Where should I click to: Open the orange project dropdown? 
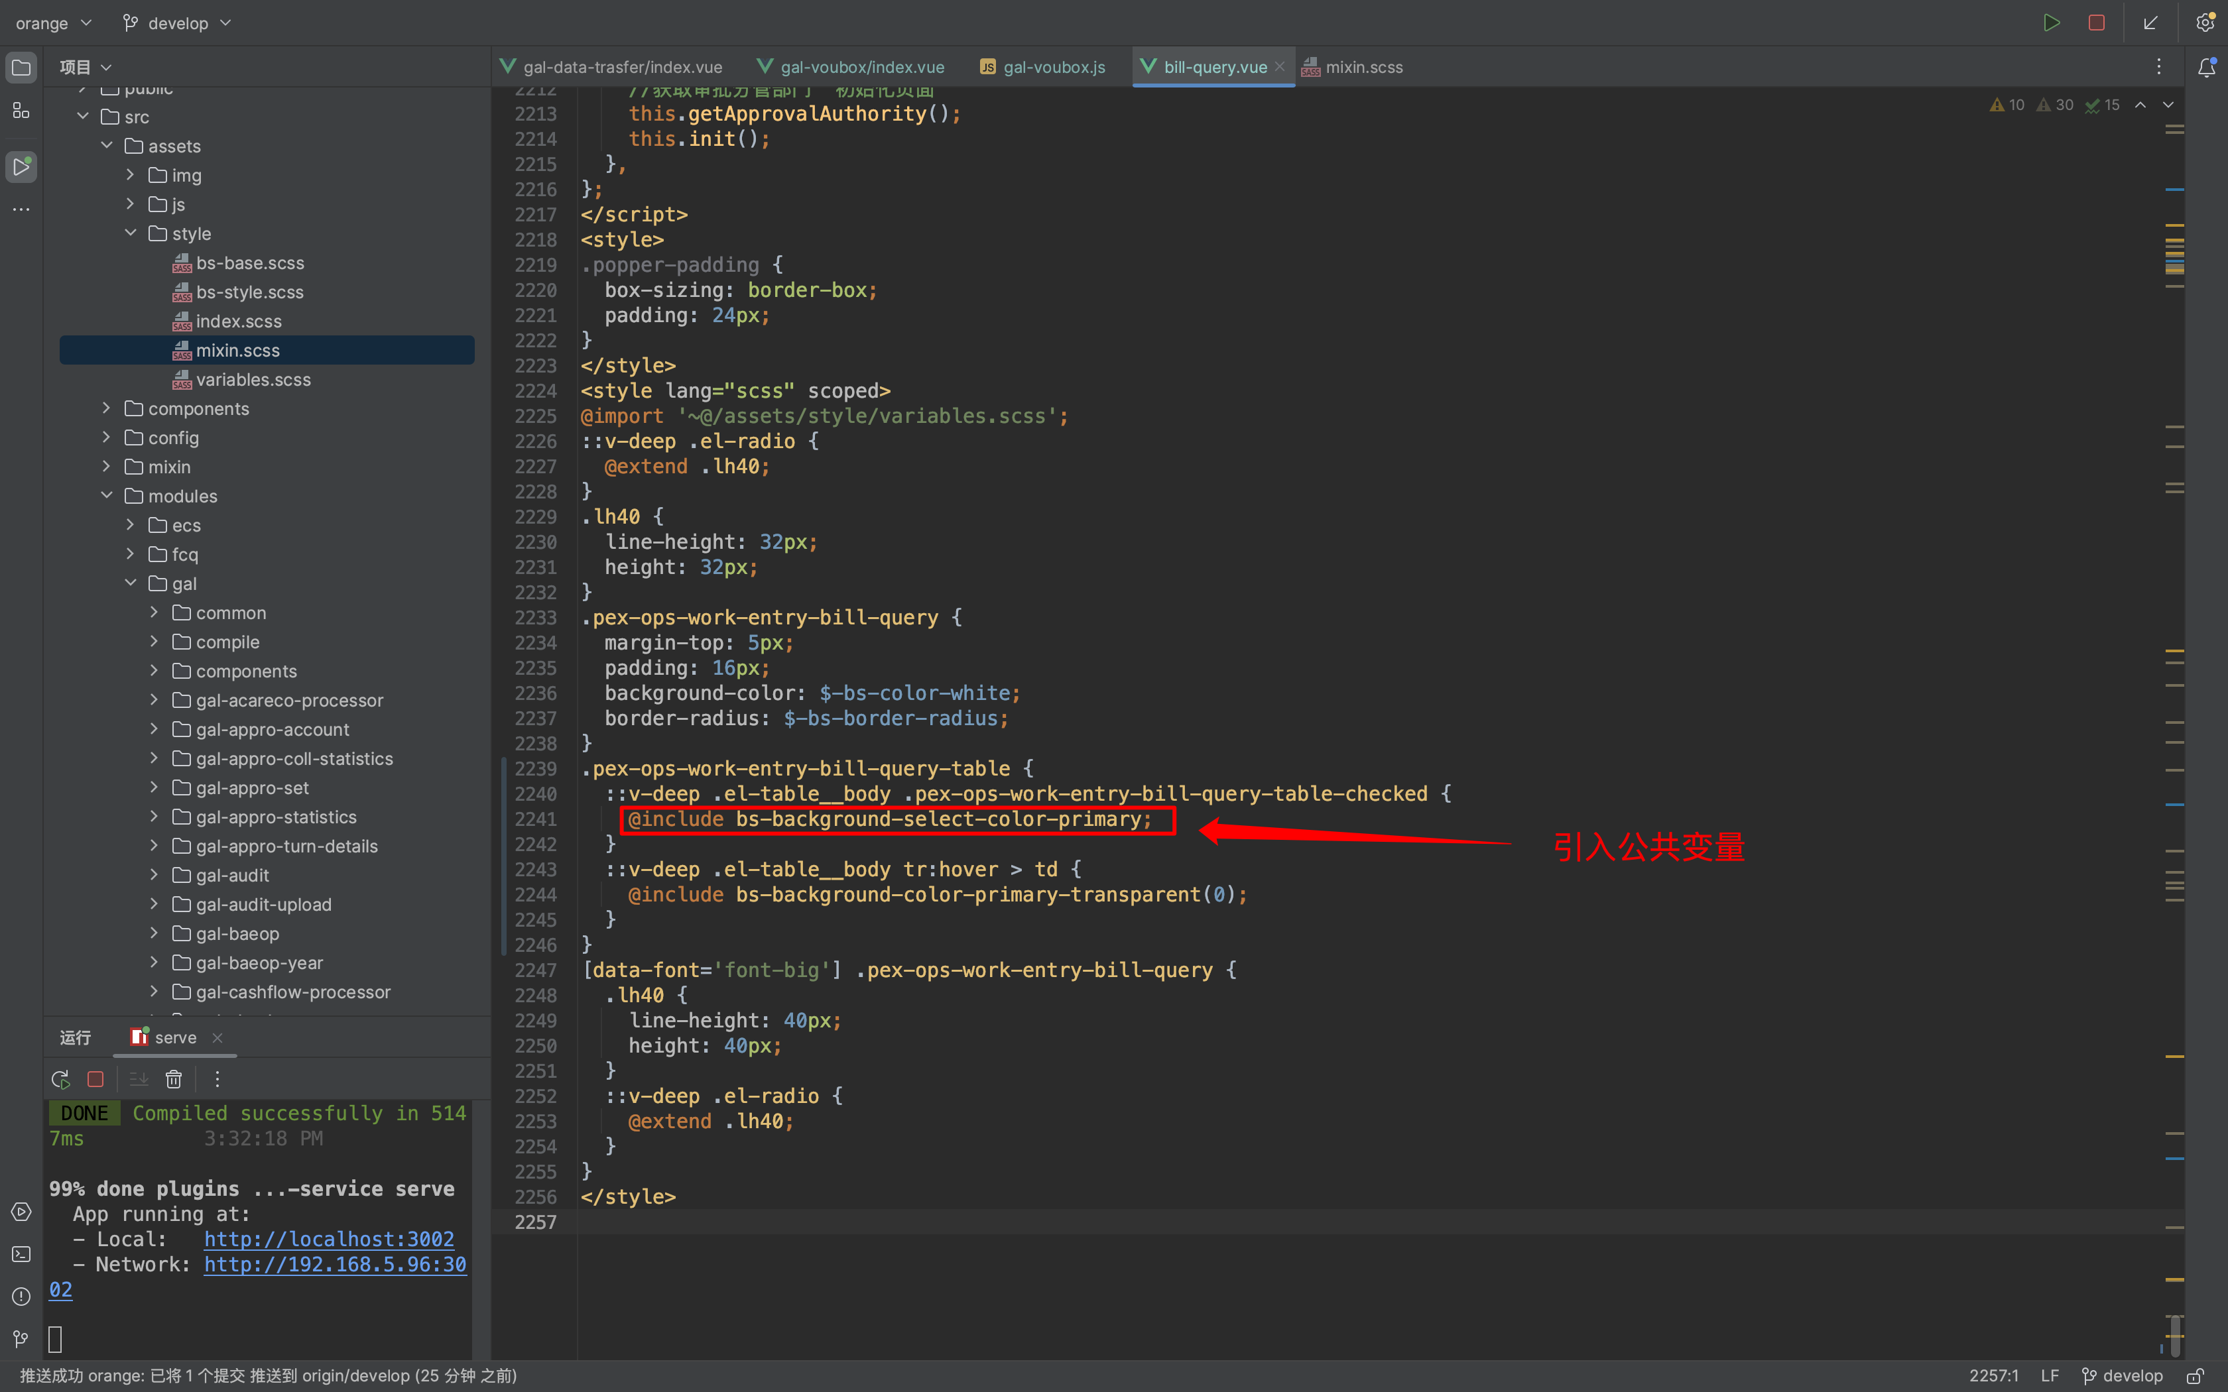(x=54, y=23)
